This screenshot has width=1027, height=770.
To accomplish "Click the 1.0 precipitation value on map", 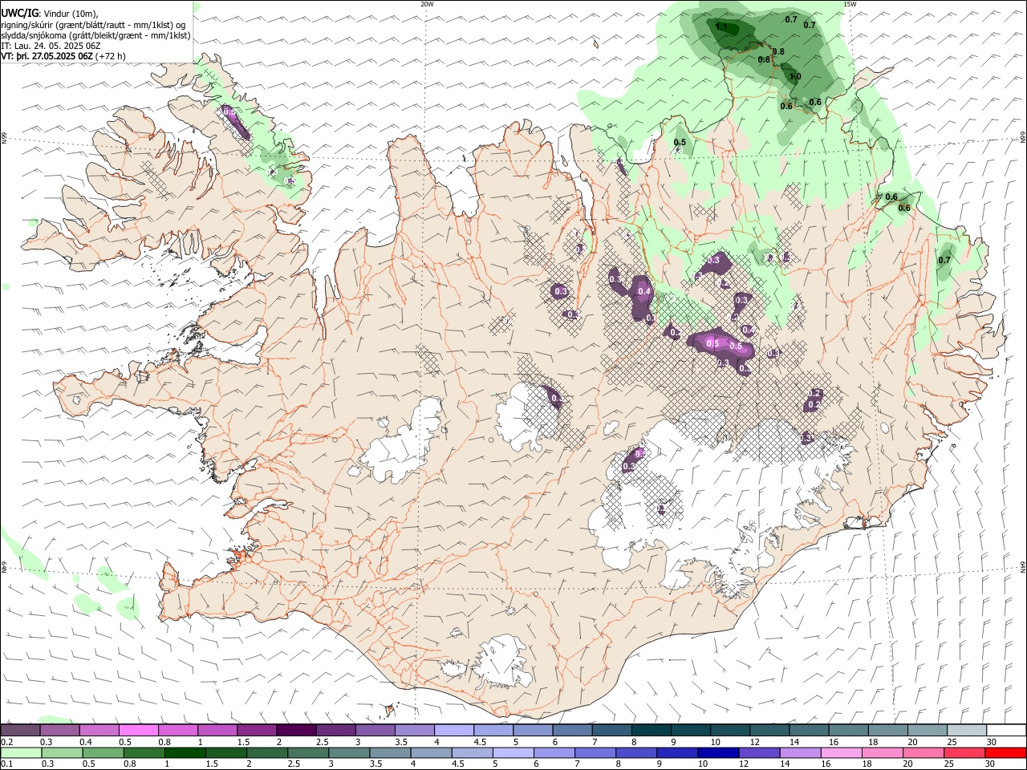I will (794, 77).
